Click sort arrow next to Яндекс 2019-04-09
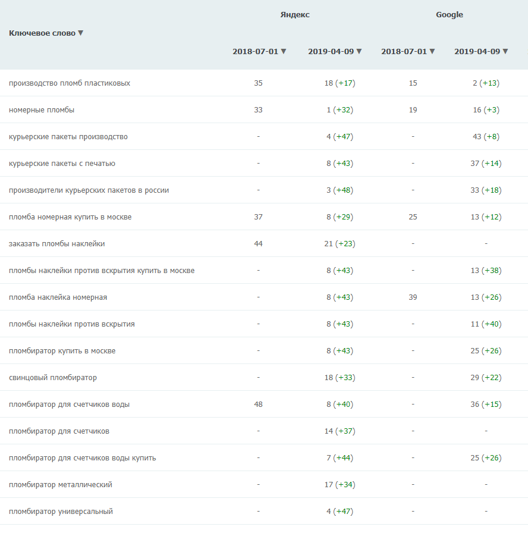 (x=359, y=52)
